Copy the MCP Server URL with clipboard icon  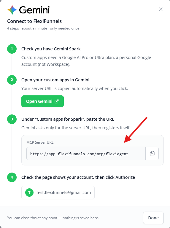pos(152,153)
